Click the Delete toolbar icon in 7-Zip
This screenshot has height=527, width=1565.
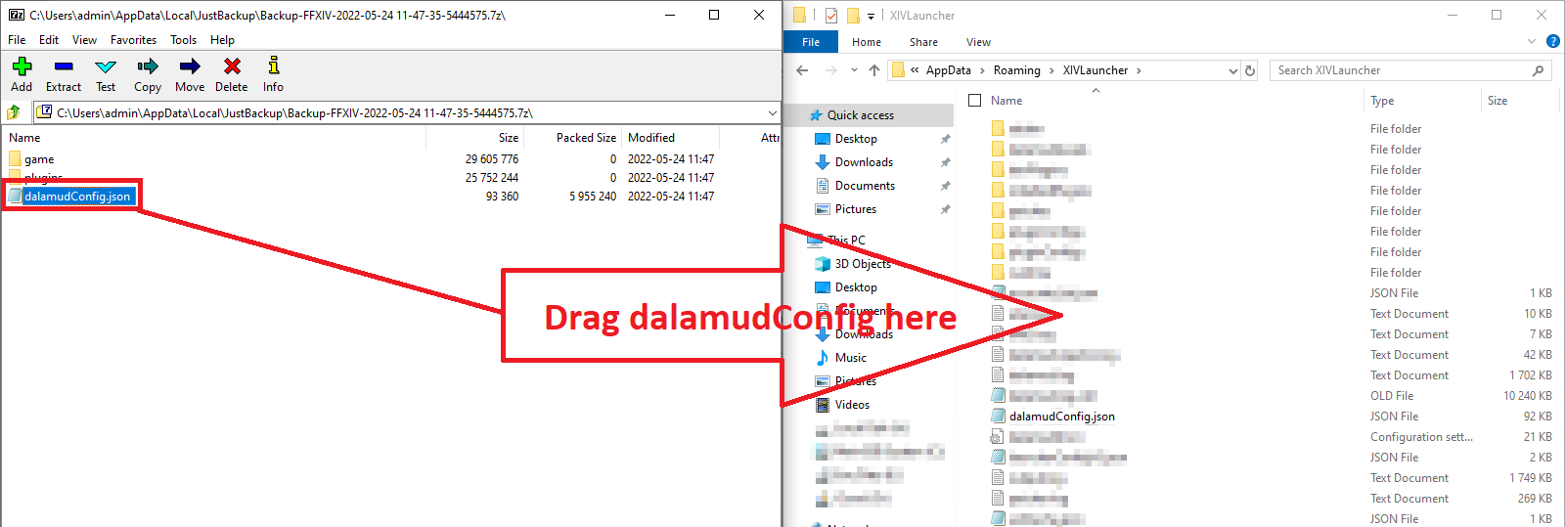[232, 74]
